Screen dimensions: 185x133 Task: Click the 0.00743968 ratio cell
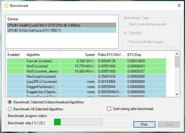(111, 82)
